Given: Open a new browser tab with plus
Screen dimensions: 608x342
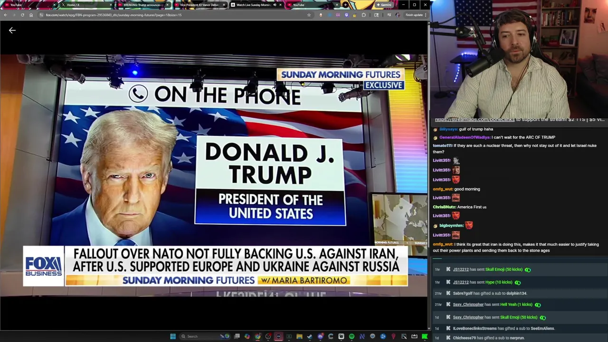Looking at the screenshot, I should pos(345,5).
